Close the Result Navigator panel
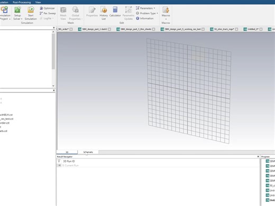 tap(258, 156)
